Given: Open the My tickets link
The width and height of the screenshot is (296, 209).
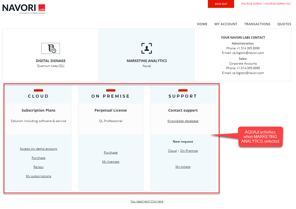Looking at the screenshot, I should click(183, 167).
